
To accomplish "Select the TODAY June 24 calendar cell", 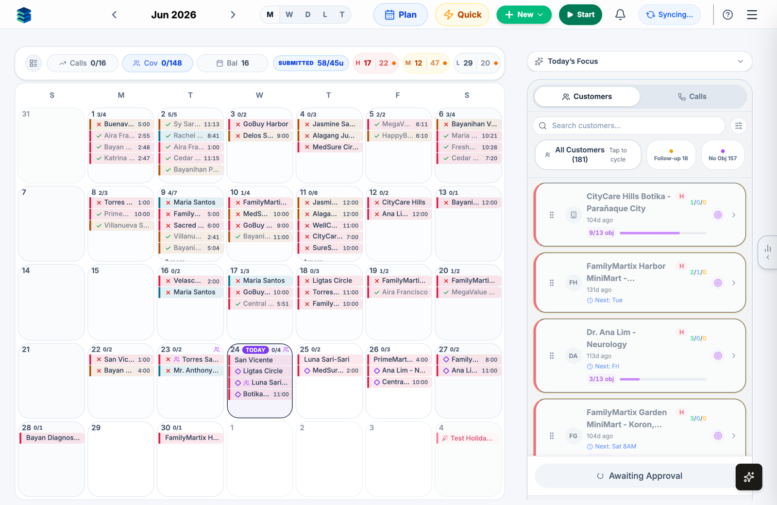I will (260, 381).
